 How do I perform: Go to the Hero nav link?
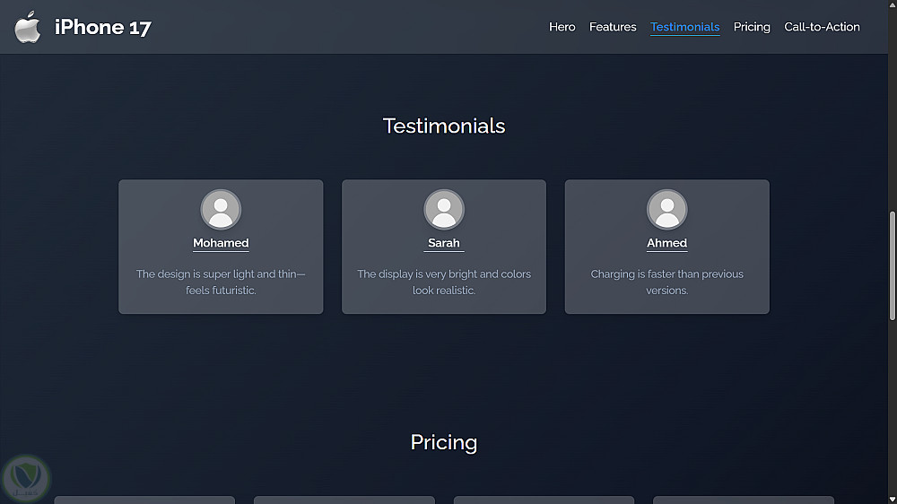pyautogui.click(x=562, y=27)
